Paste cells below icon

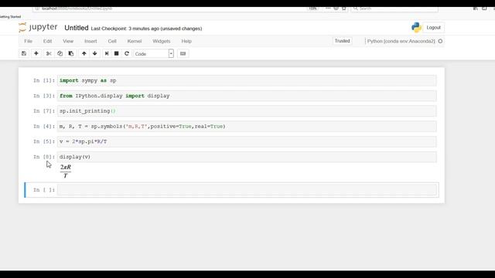71,53
